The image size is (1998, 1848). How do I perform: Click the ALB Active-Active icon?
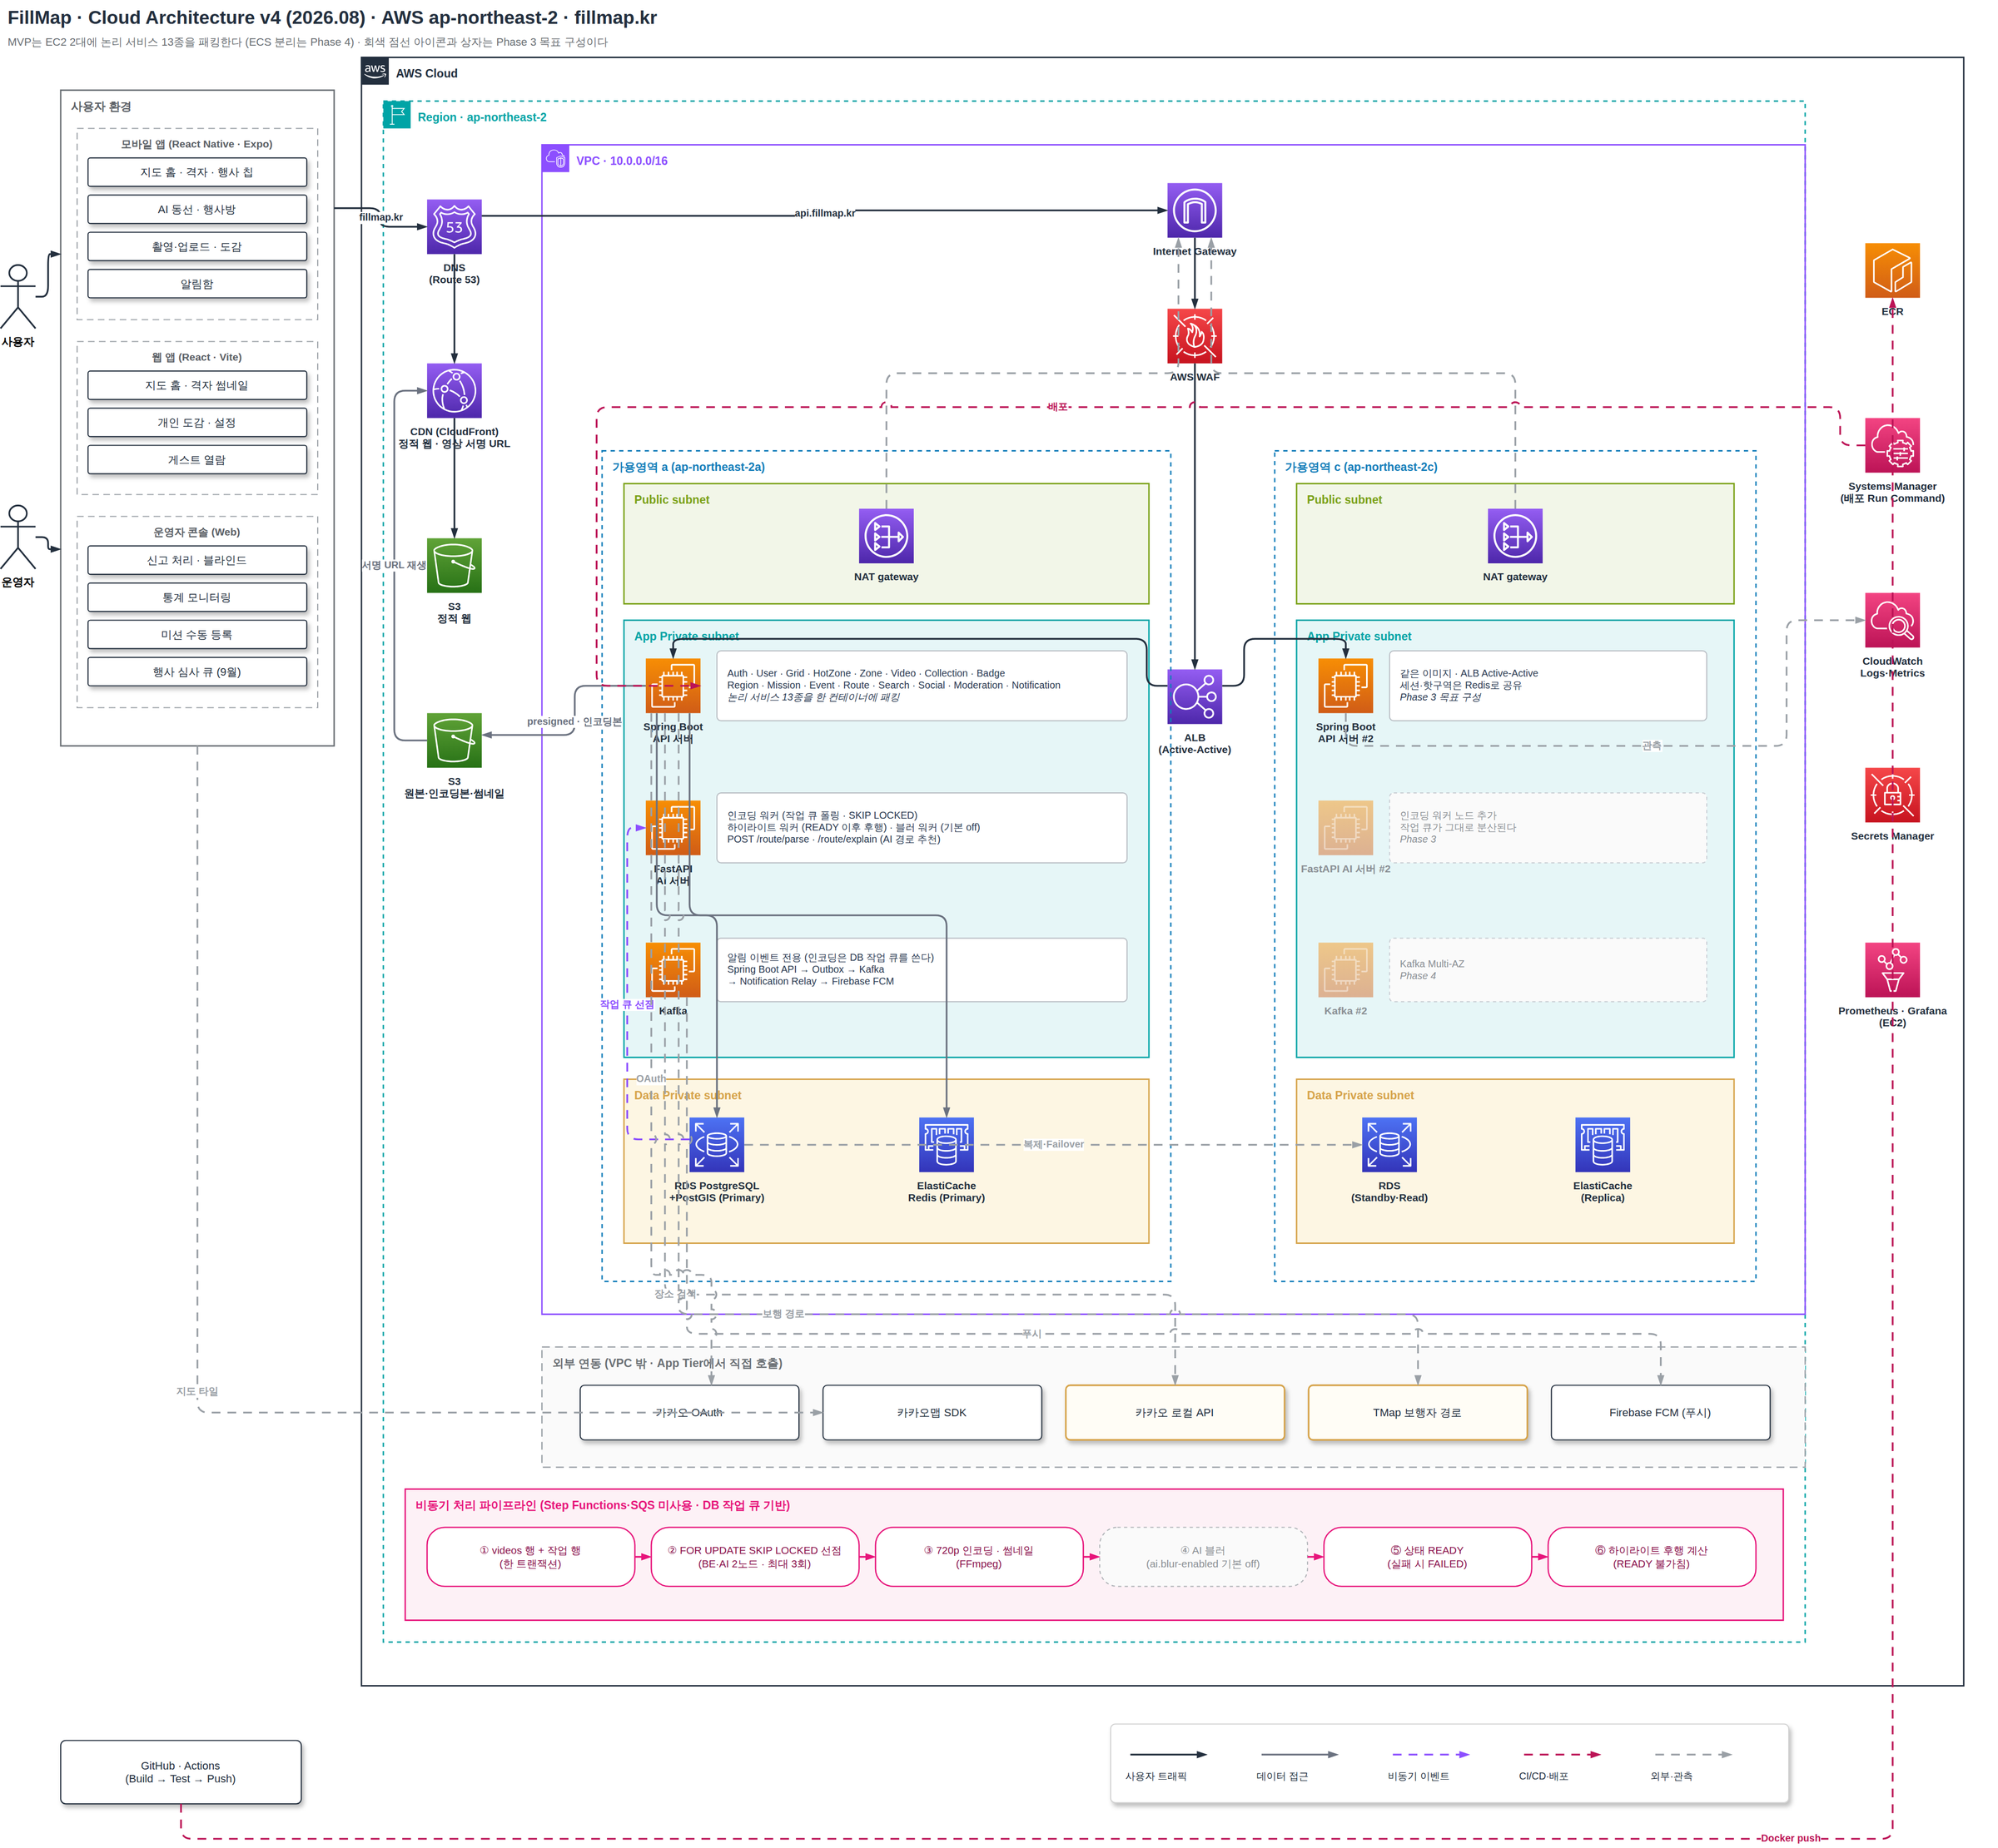(x=1195, y=696)
